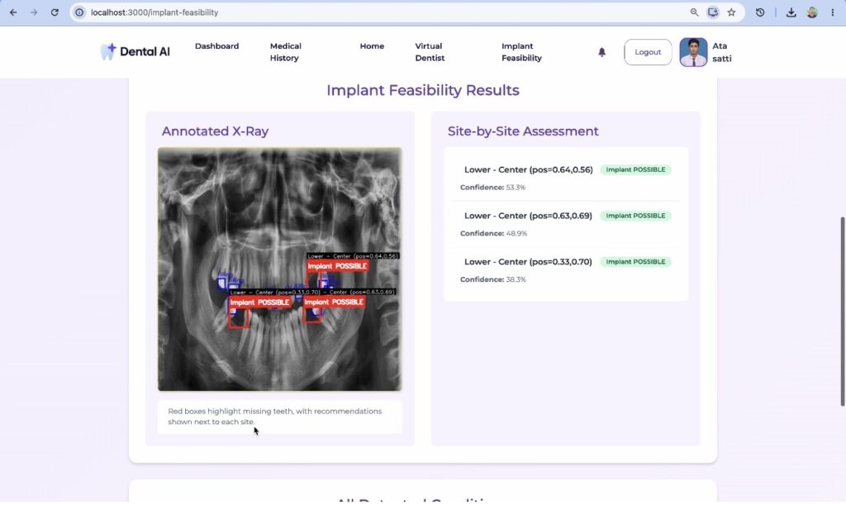Bookmark this page with the star icon

coord(732,12)
